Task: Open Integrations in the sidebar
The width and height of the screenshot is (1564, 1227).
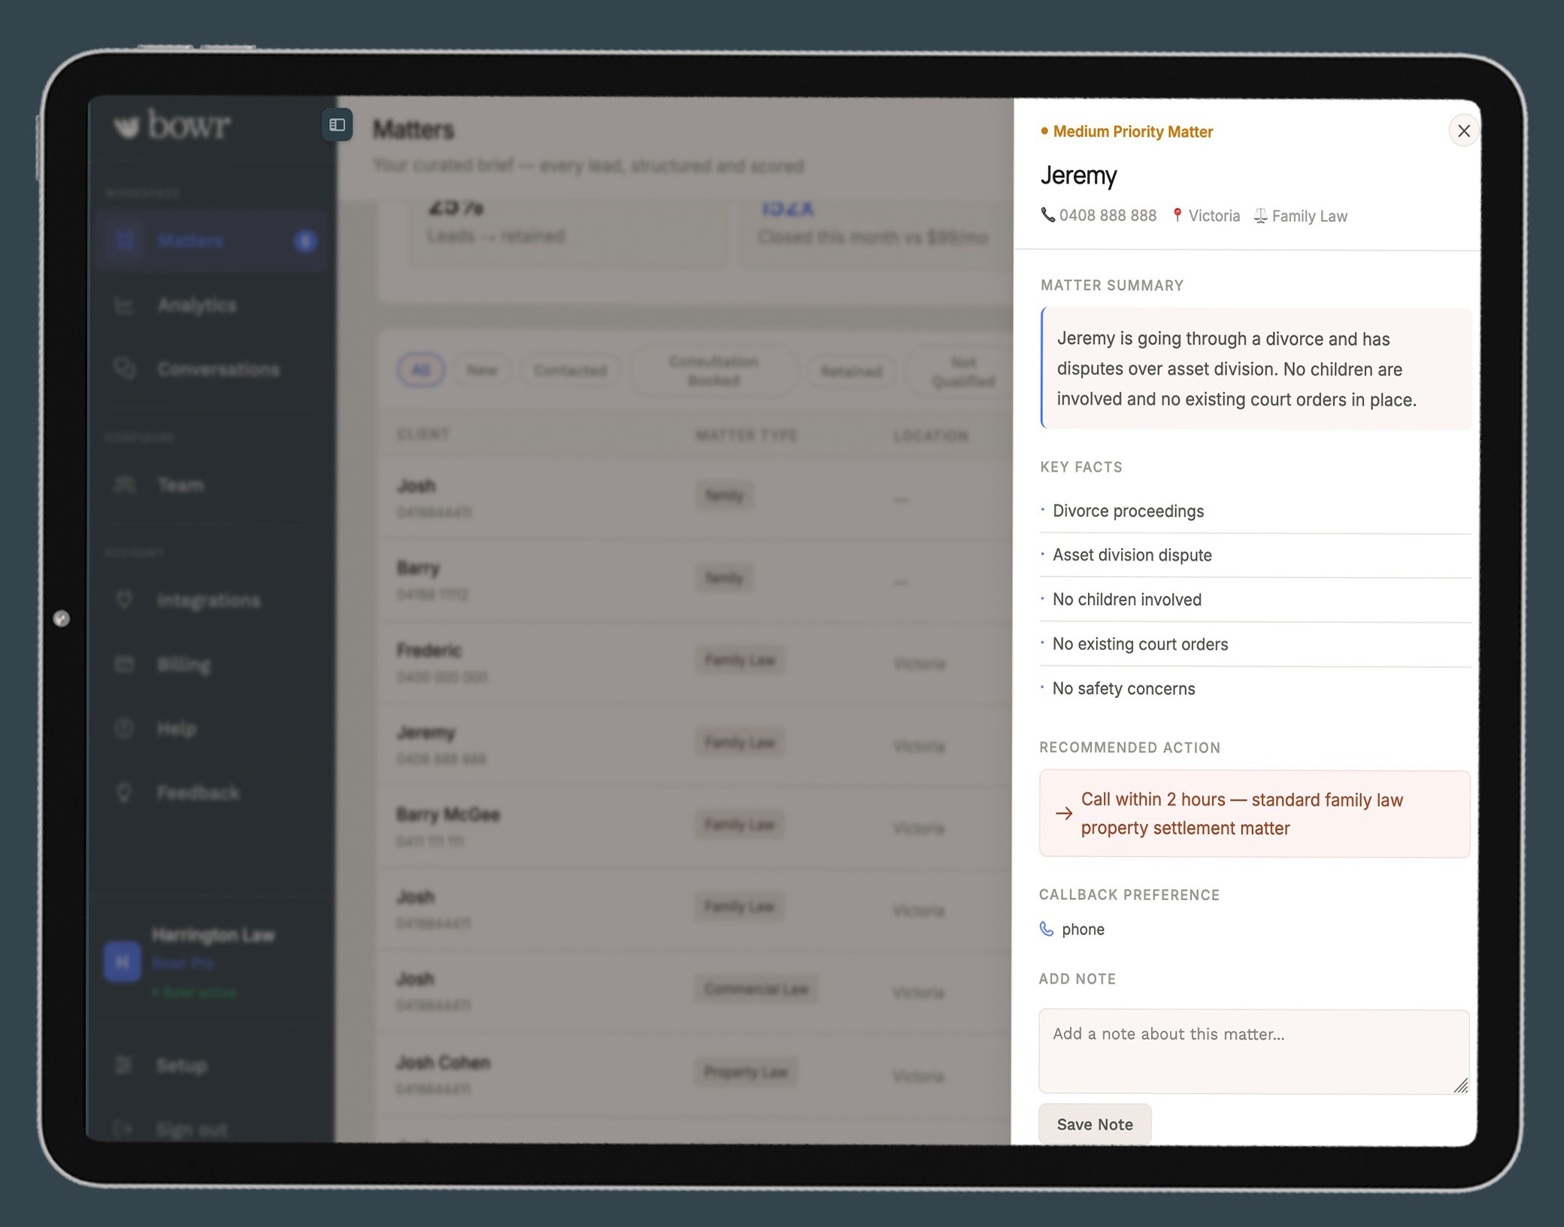Action: tap(211, 600)
